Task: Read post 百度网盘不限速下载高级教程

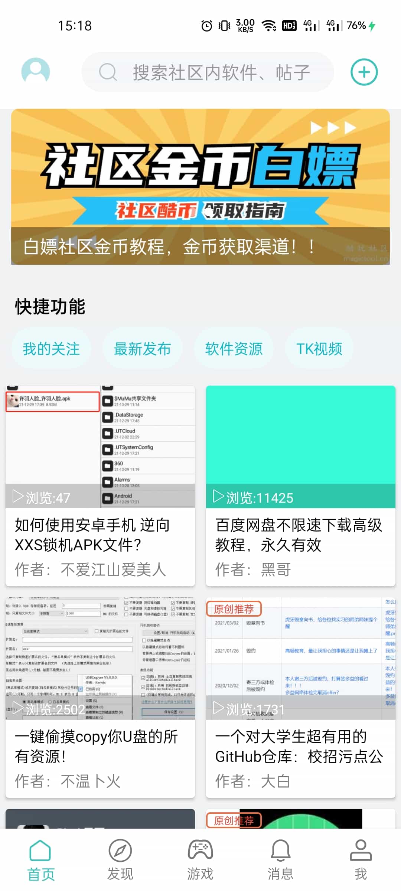Action: click(x=299, y=535)
